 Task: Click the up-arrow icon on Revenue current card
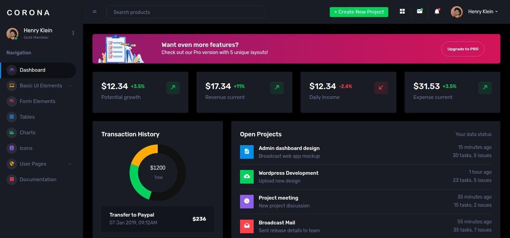click(277, 87)
